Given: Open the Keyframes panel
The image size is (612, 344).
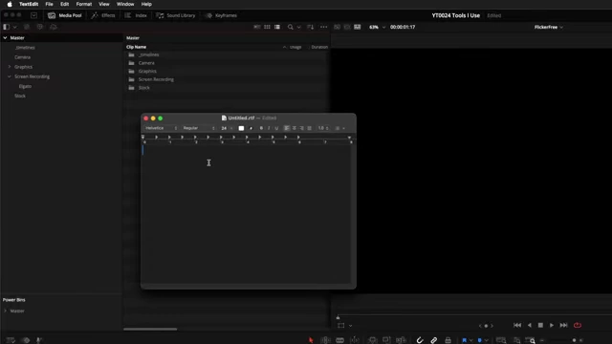Looking at the screenshot, I should pos(221,15).
